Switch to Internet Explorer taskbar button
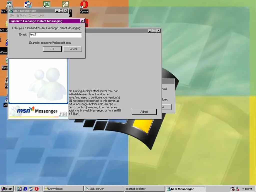 click(145, 189)
